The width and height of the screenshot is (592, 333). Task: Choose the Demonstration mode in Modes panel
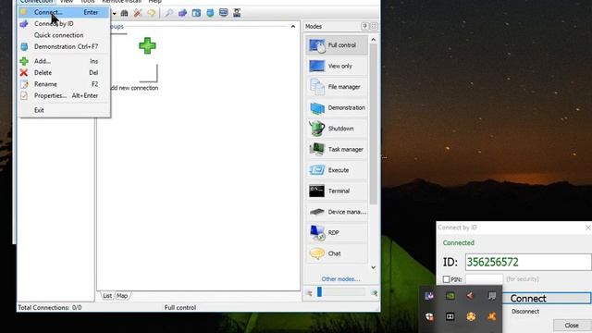click(337, 107)
